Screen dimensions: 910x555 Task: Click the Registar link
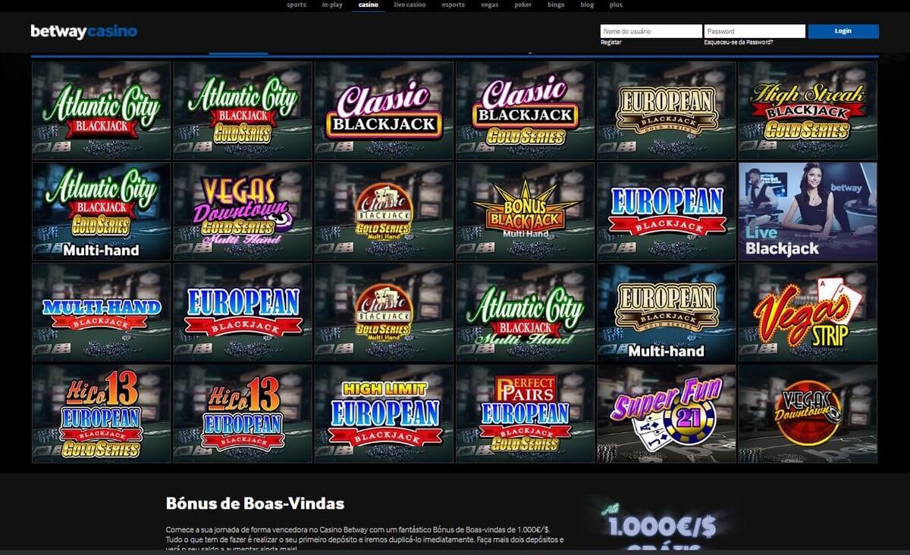tap(610, 42)
